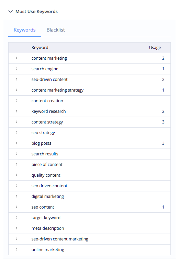Expand the blog posts row chevron

[x=16, y=143]
